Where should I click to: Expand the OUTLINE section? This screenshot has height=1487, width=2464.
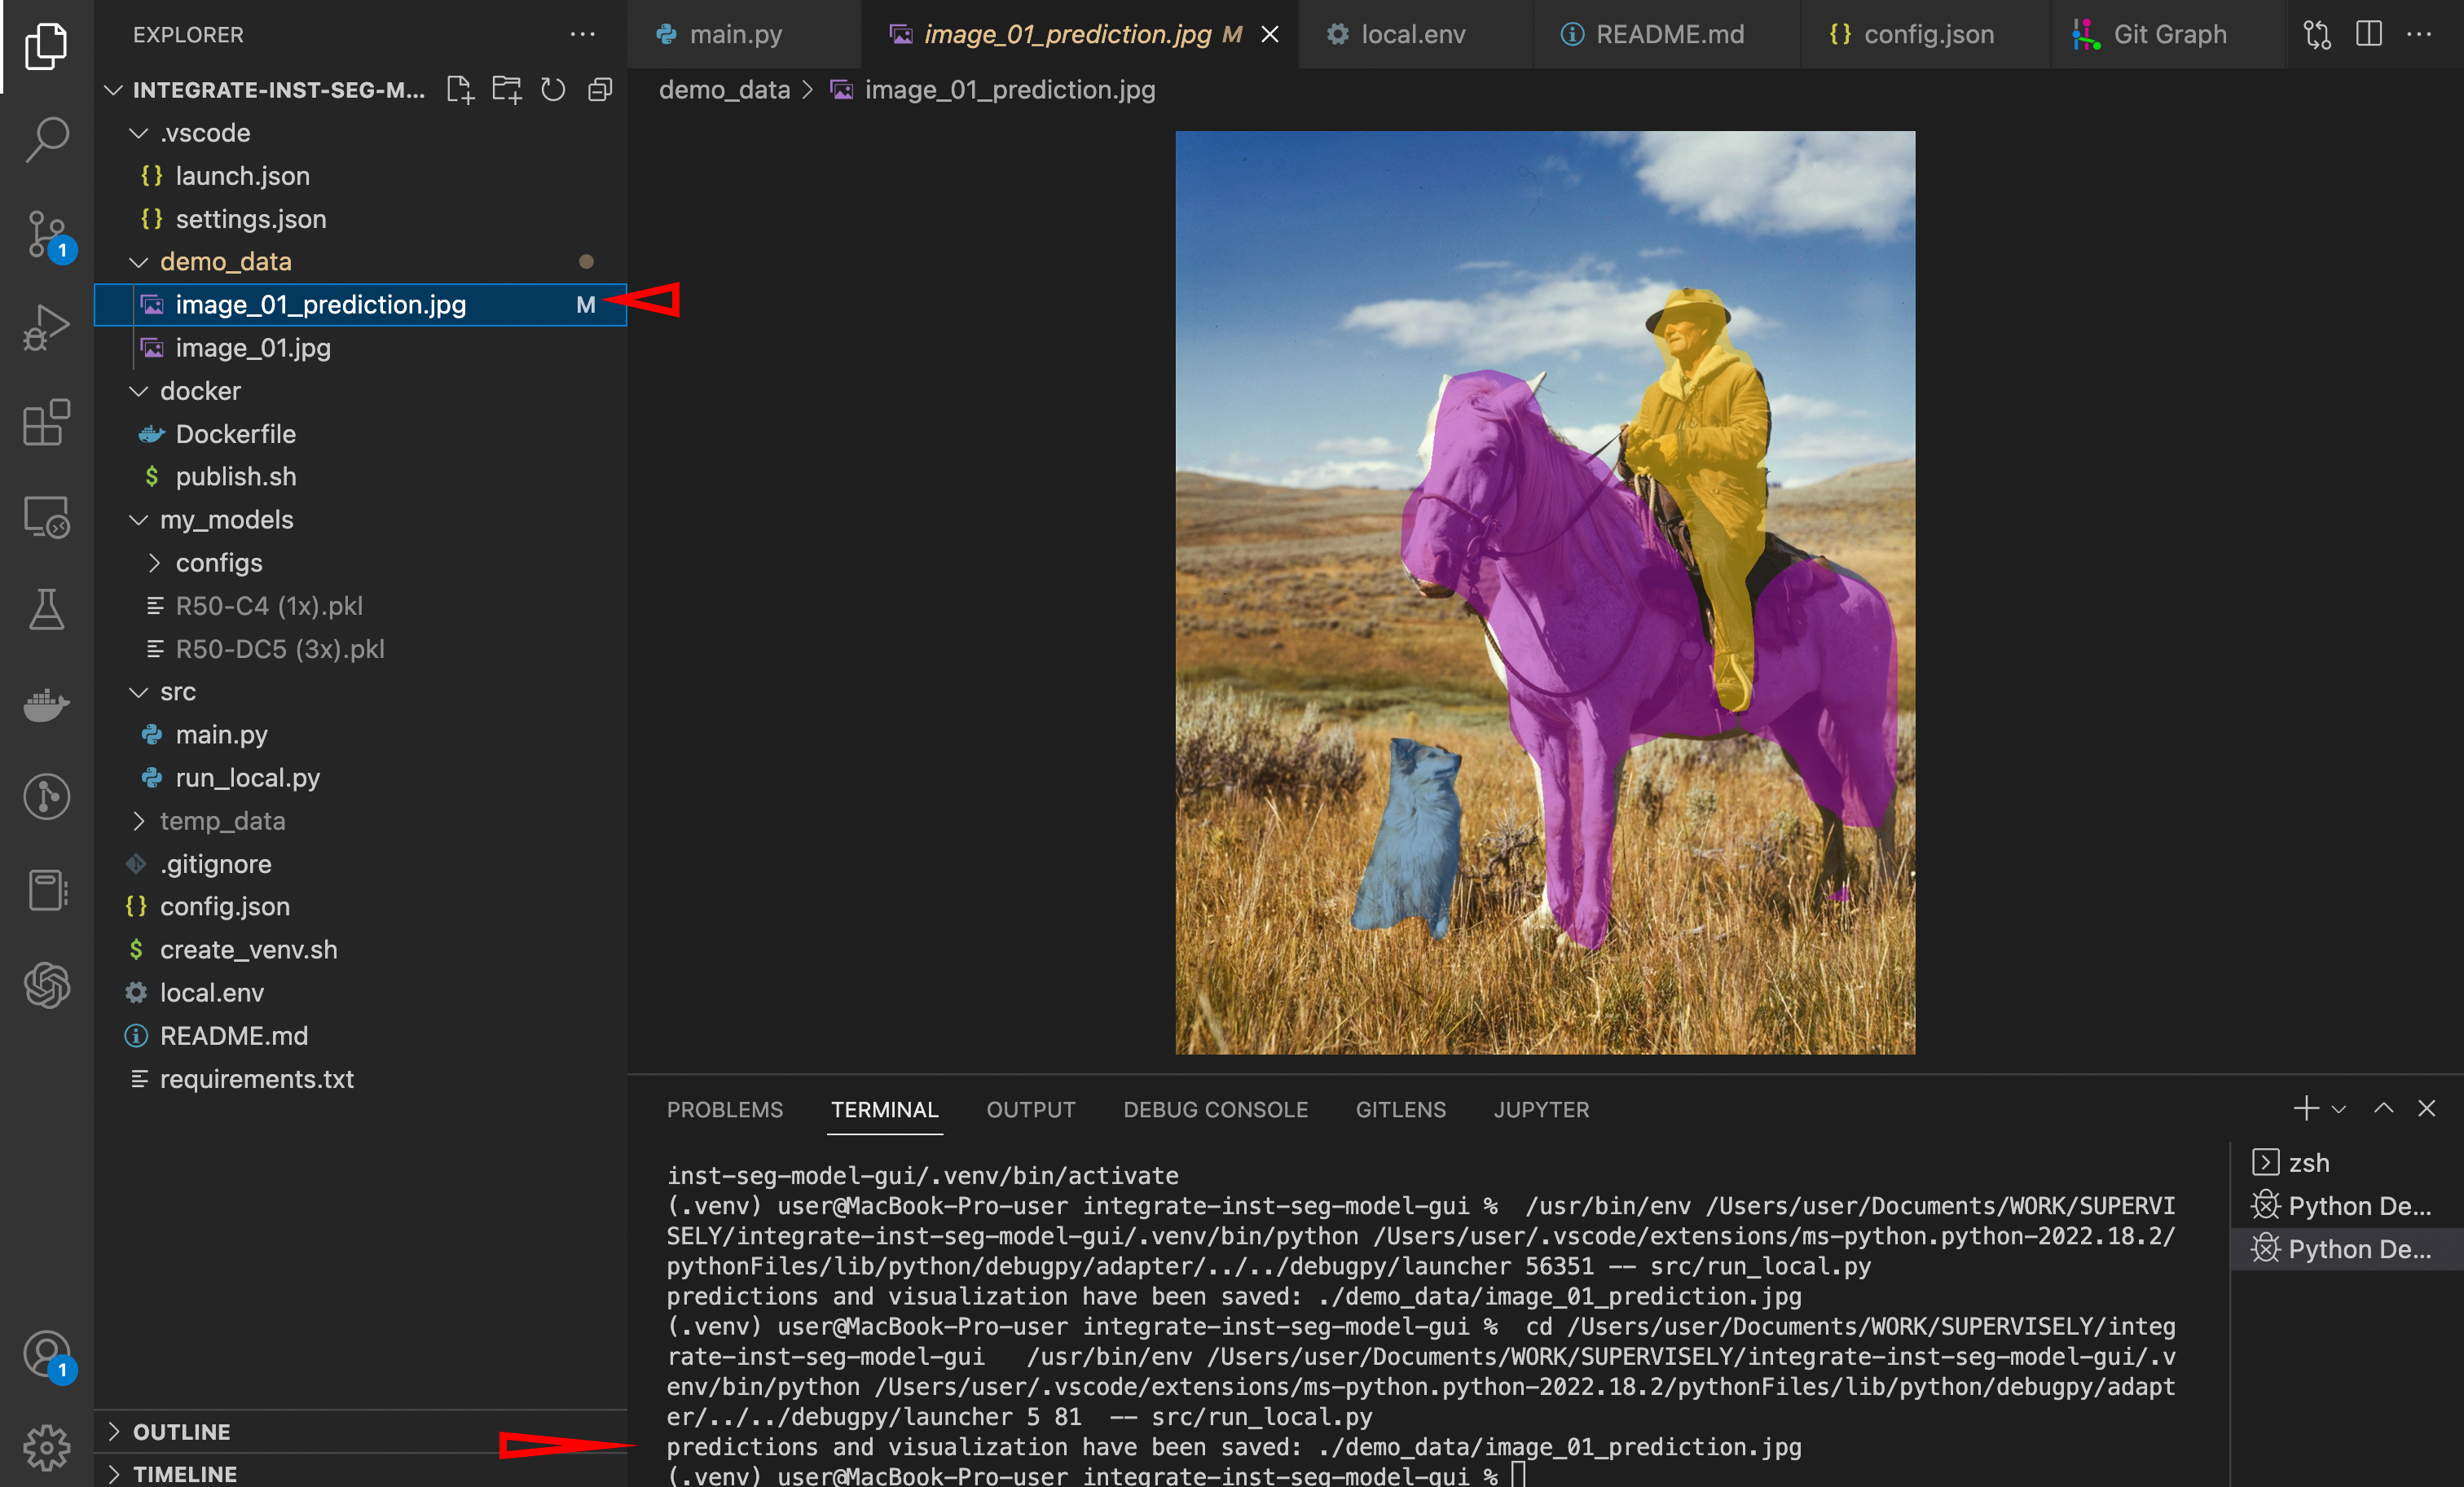click(181, 1431)
